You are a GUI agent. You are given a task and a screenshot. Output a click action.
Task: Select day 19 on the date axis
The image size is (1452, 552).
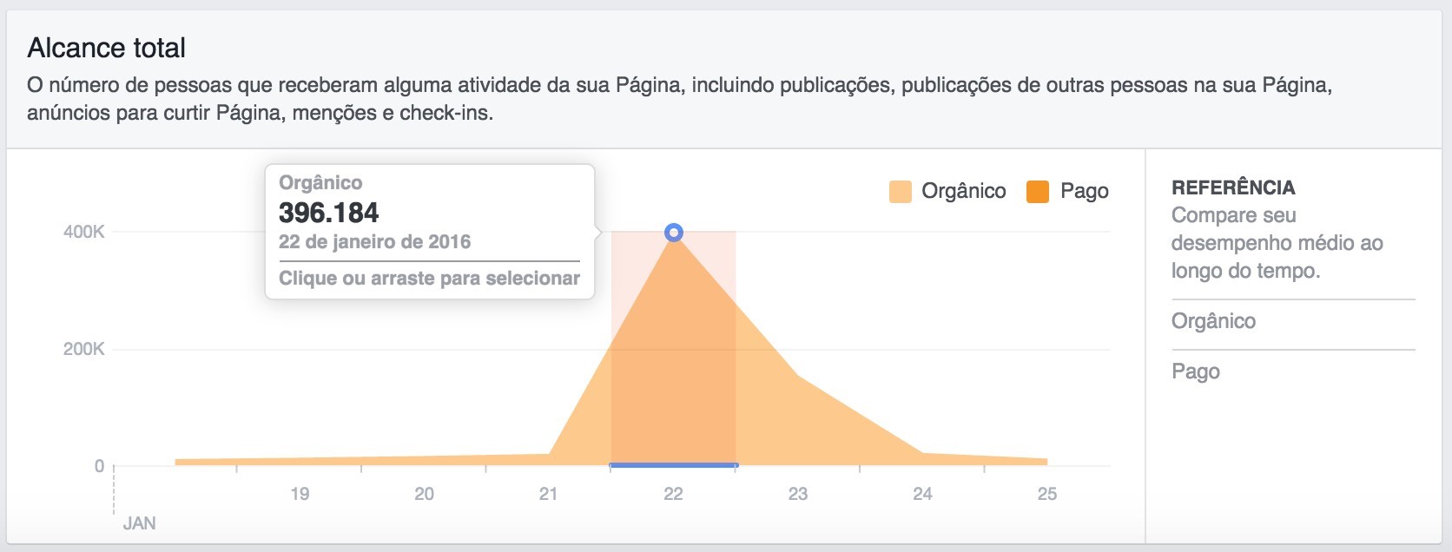click(x=300, y=494)
